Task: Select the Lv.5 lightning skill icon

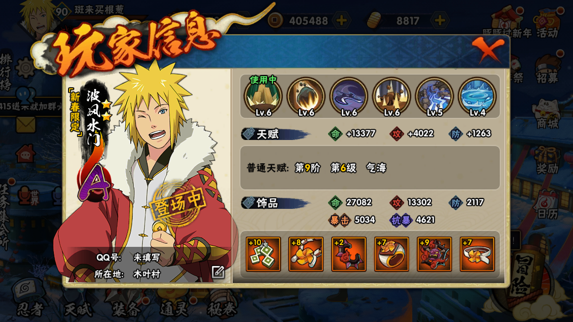Action: pos(435,97)
